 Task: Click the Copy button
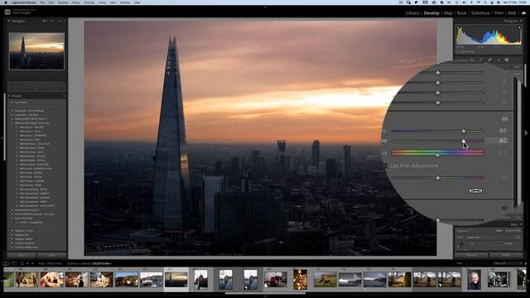pyautogui.click(x=21, y=255)
